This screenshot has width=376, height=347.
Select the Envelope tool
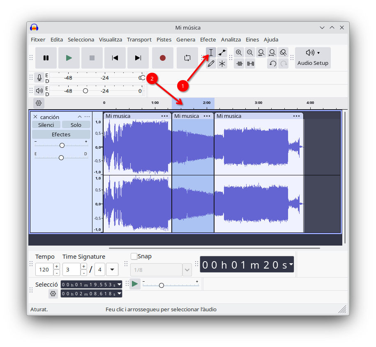[222, 53]
